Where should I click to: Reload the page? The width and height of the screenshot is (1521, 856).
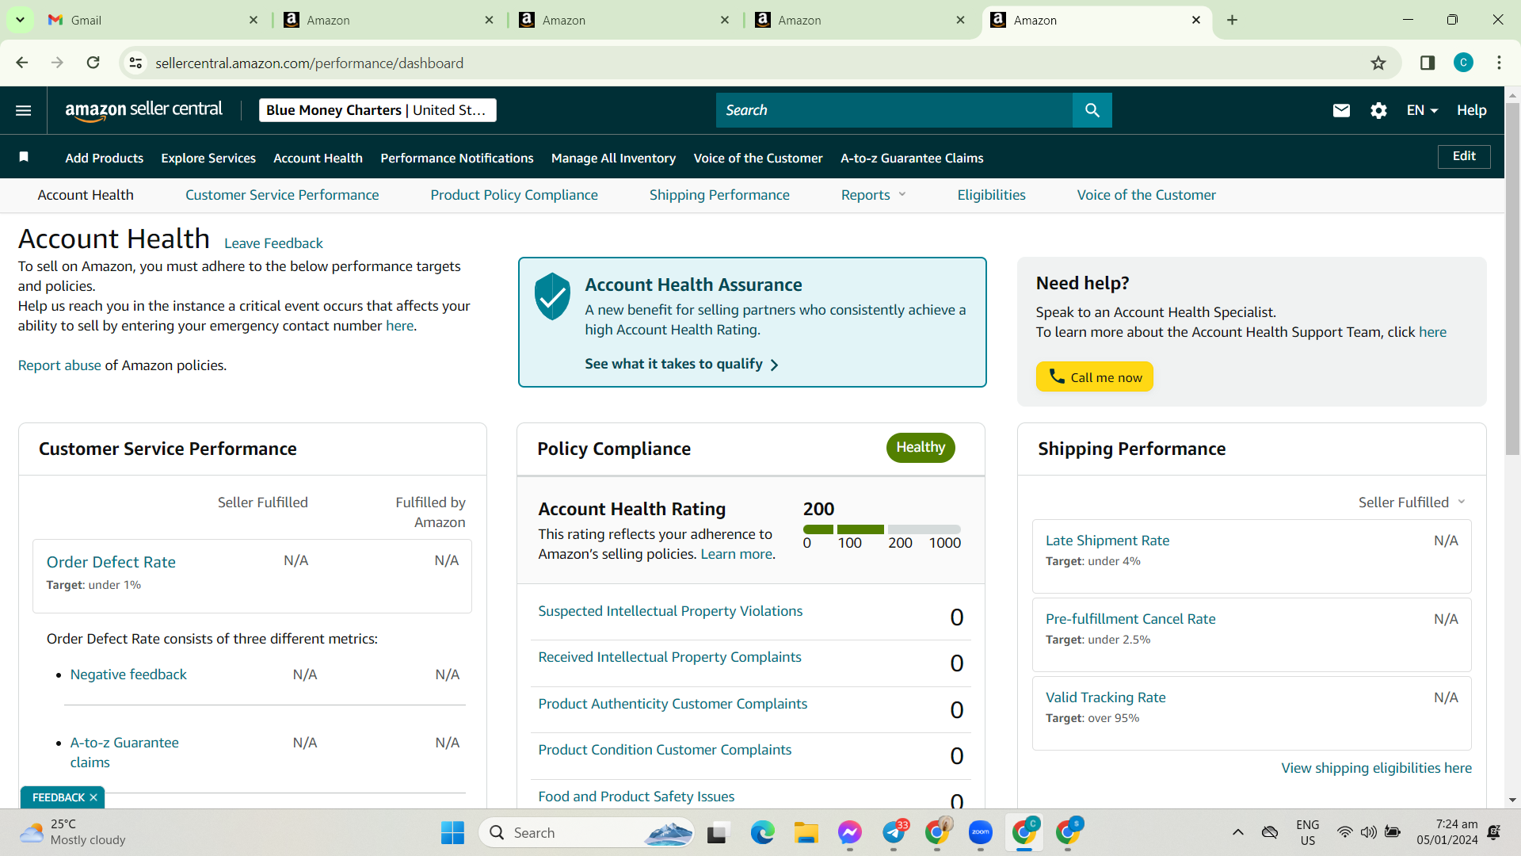[93, 63]
